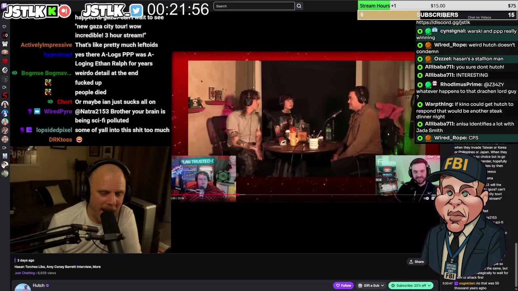This screenshot has height=291, width=518.
Task: Open the M channel avatar in sidebar
Action: [4, 156]
